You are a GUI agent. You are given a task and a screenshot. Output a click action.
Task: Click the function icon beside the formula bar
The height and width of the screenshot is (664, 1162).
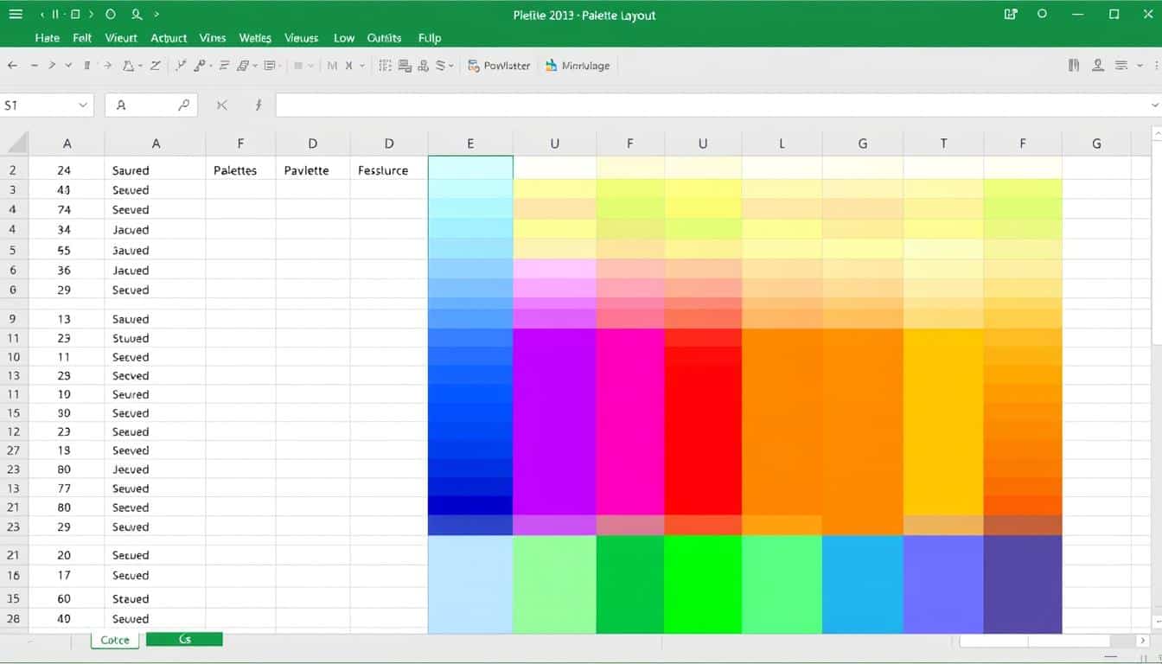pos(259,105)
